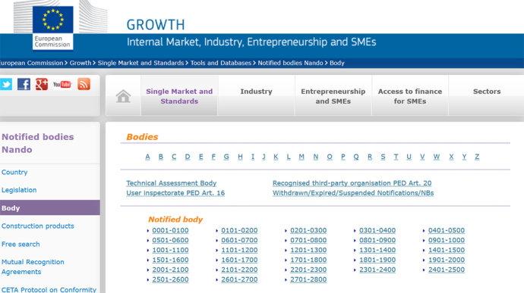Screen dimensions: 524x293
Task: Open Withdrawn/Expired/Suspended Notifications link
Action: point(353,193)
